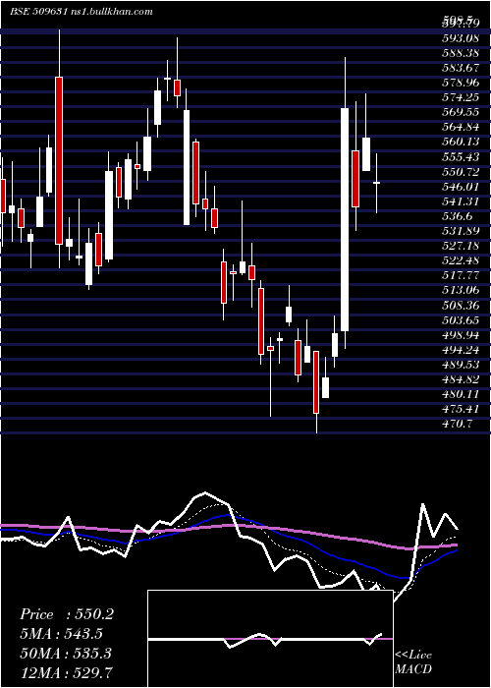Screen dimensions: 491x688
Task: Click the 541.31 price axis label
Action: point(461,201)
